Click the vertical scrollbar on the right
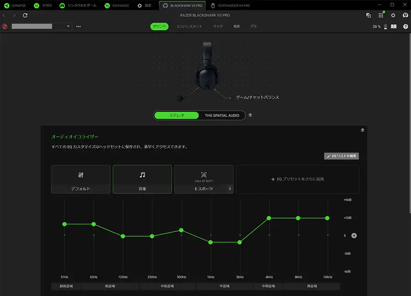Image resolution: width=411 pixels, height=296 pixels. (x=410, y=123)
